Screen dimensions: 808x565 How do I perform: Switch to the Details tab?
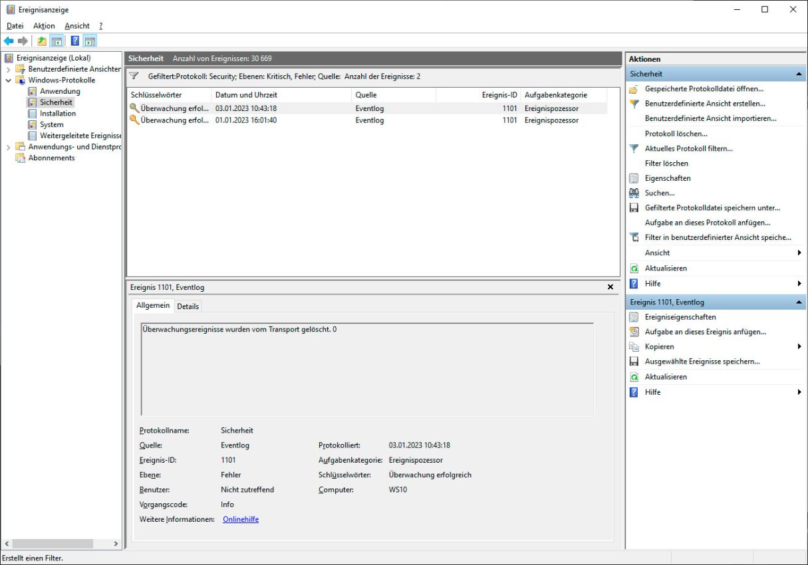188,306
